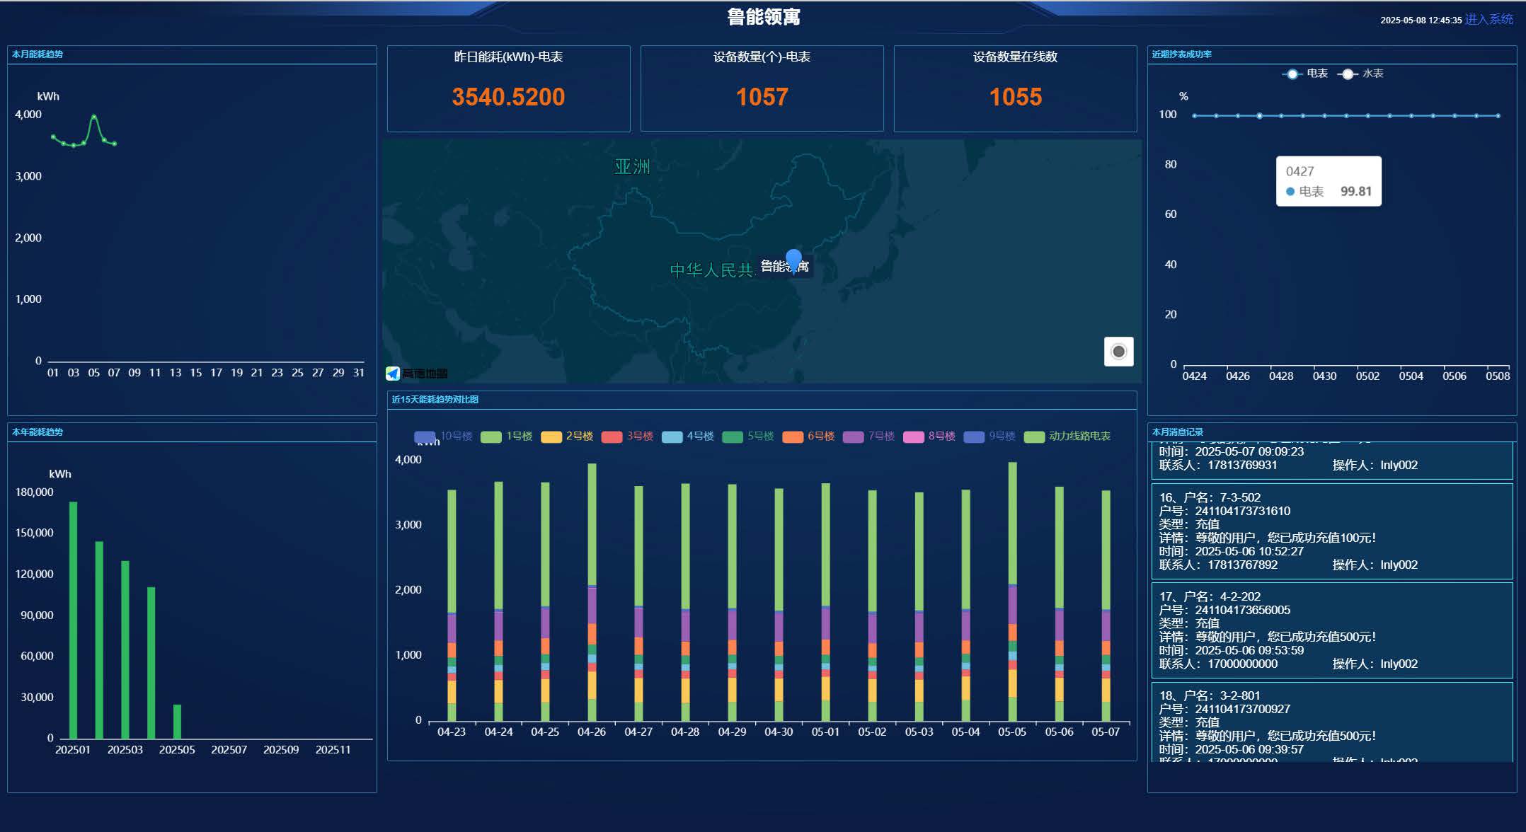The height and width of the screenshot is (832, 1526).
Task: Click the satellite layer icon on the map
Action: (x=1119, y=351)
